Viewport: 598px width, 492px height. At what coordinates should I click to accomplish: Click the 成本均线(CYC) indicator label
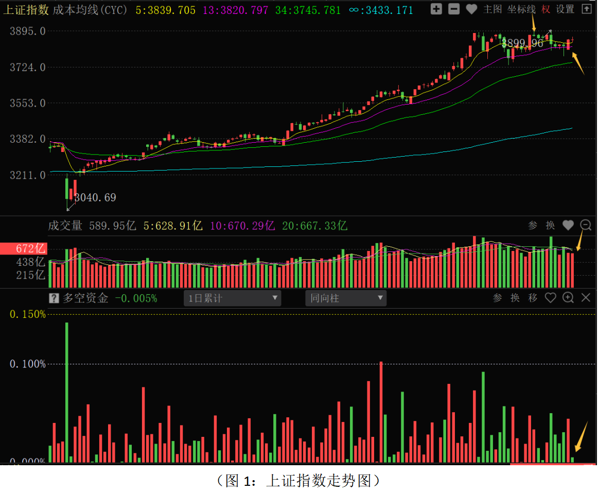[x=90, y=10]
